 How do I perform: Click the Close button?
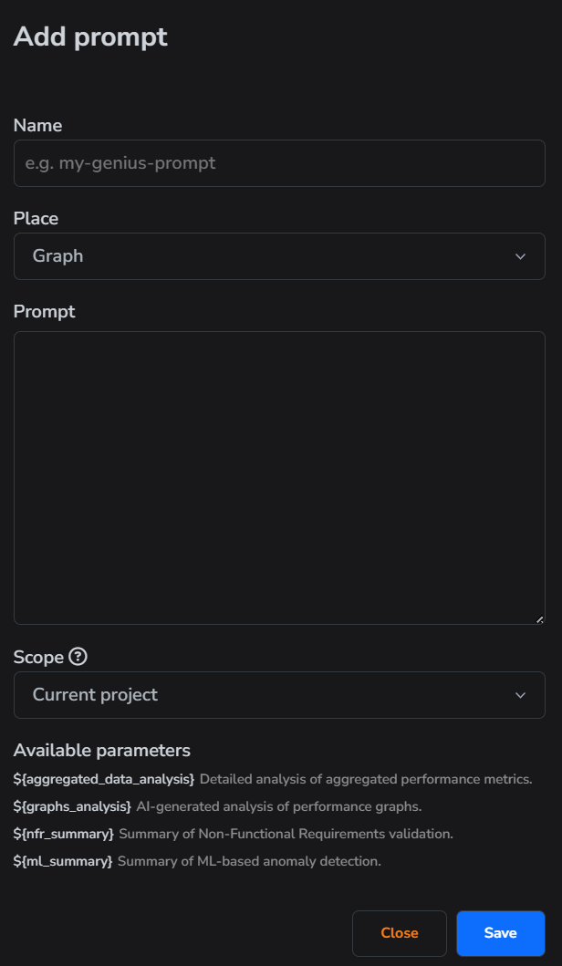399,933
